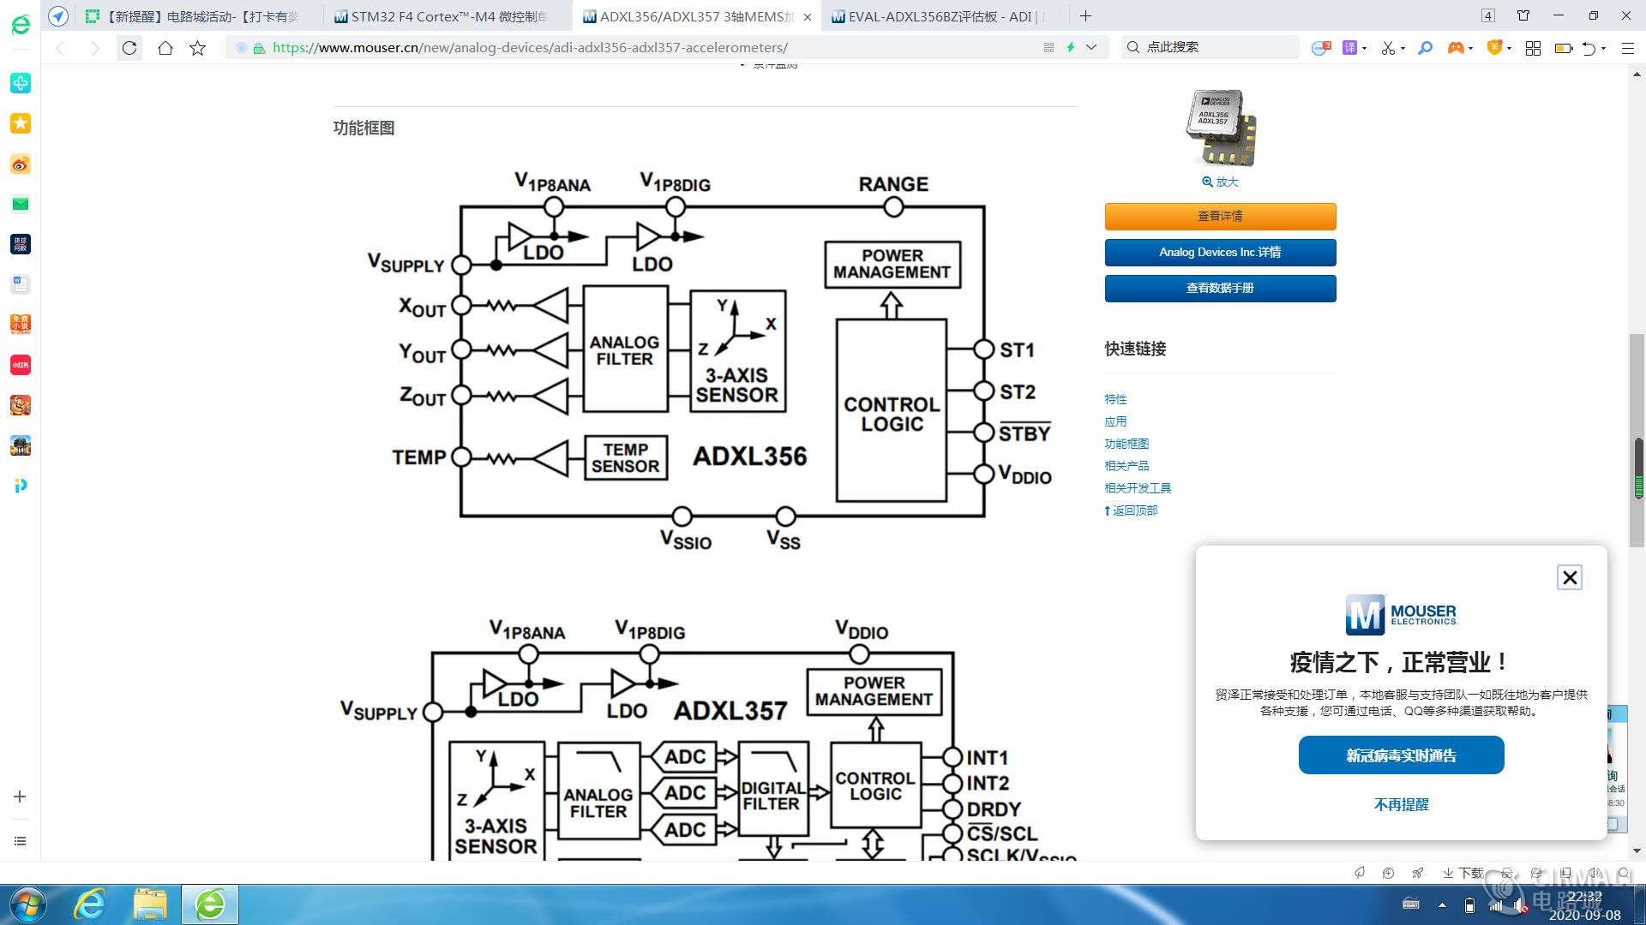Open the teal pinwheel sidebar icon
1646x925 pixels.
[x=21, y=83]
